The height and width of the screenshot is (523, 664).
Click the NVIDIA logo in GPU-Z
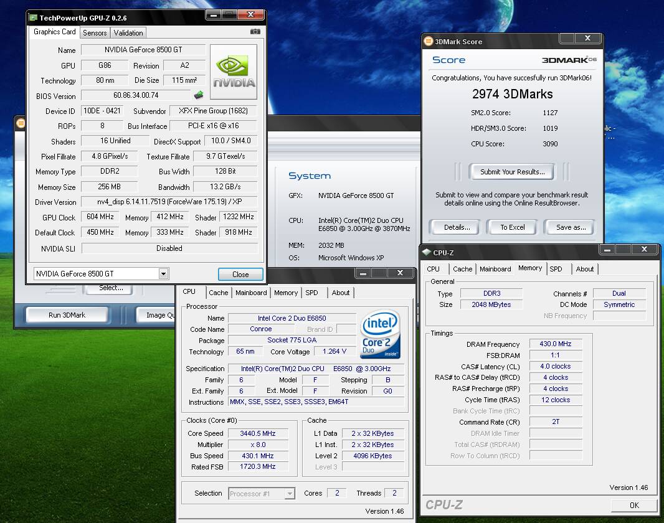tap(234, 72)
